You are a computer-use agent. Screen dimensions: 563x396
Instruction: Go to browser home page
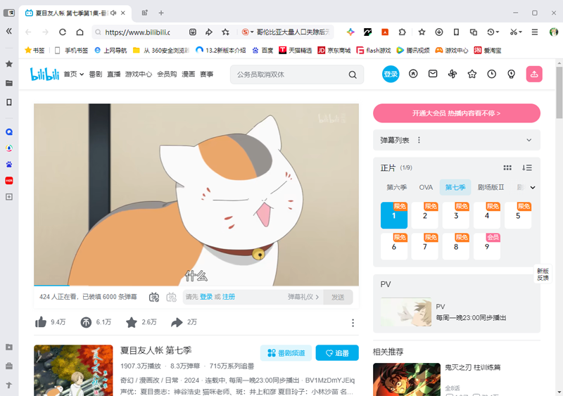tap(80, 32)
